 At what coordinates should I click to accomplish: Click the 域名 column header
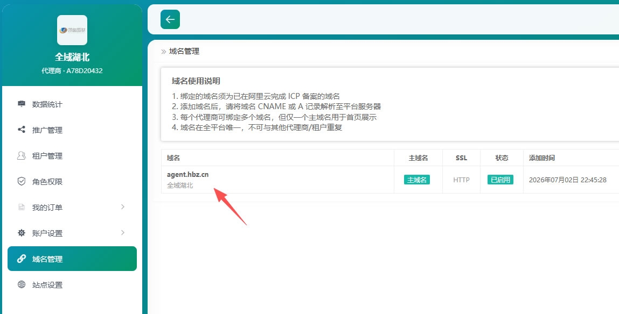click(173, 158)
